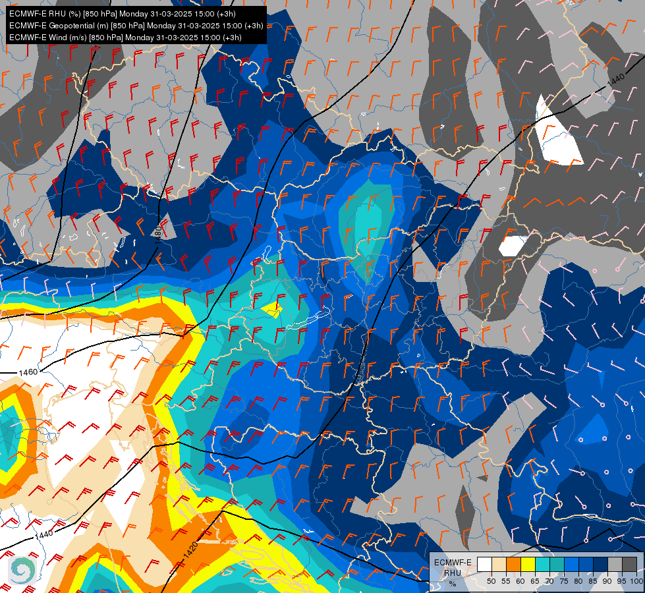Viewport: 645px width, 593px height.
Task: Select the dark gray 95–100% legend swatch
Action: click(629, 564)
